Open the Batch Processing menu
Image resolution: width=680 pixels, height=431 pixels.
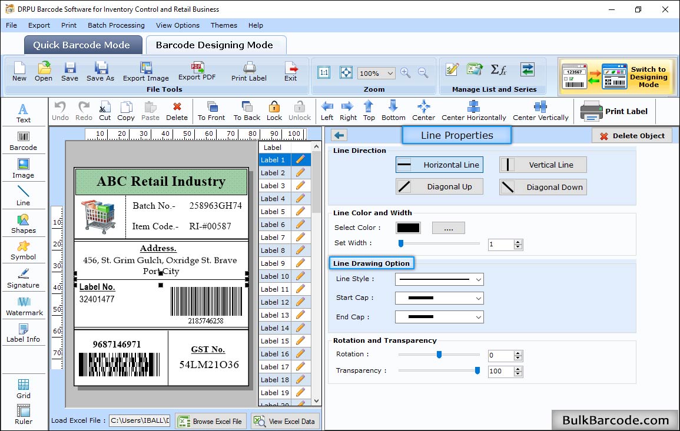116,25
